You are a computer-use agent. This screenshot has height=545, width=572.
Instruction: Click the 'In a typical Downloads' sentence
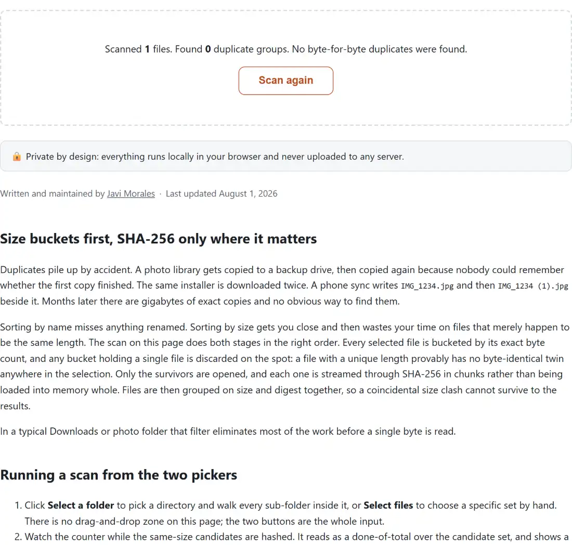[x=228, y=431]
